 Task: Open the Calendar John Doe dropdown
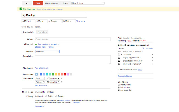47,52
